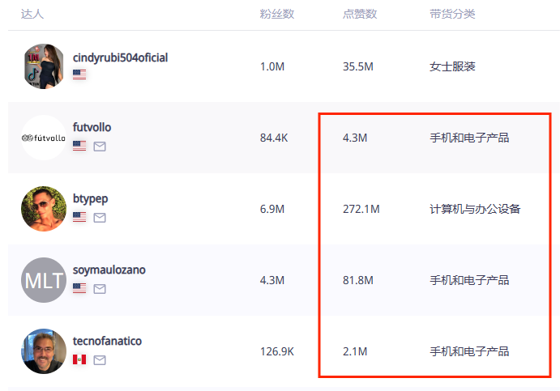Open the btypep username link
The height and width of the screenshot is (391, 560).
[90, 199]
